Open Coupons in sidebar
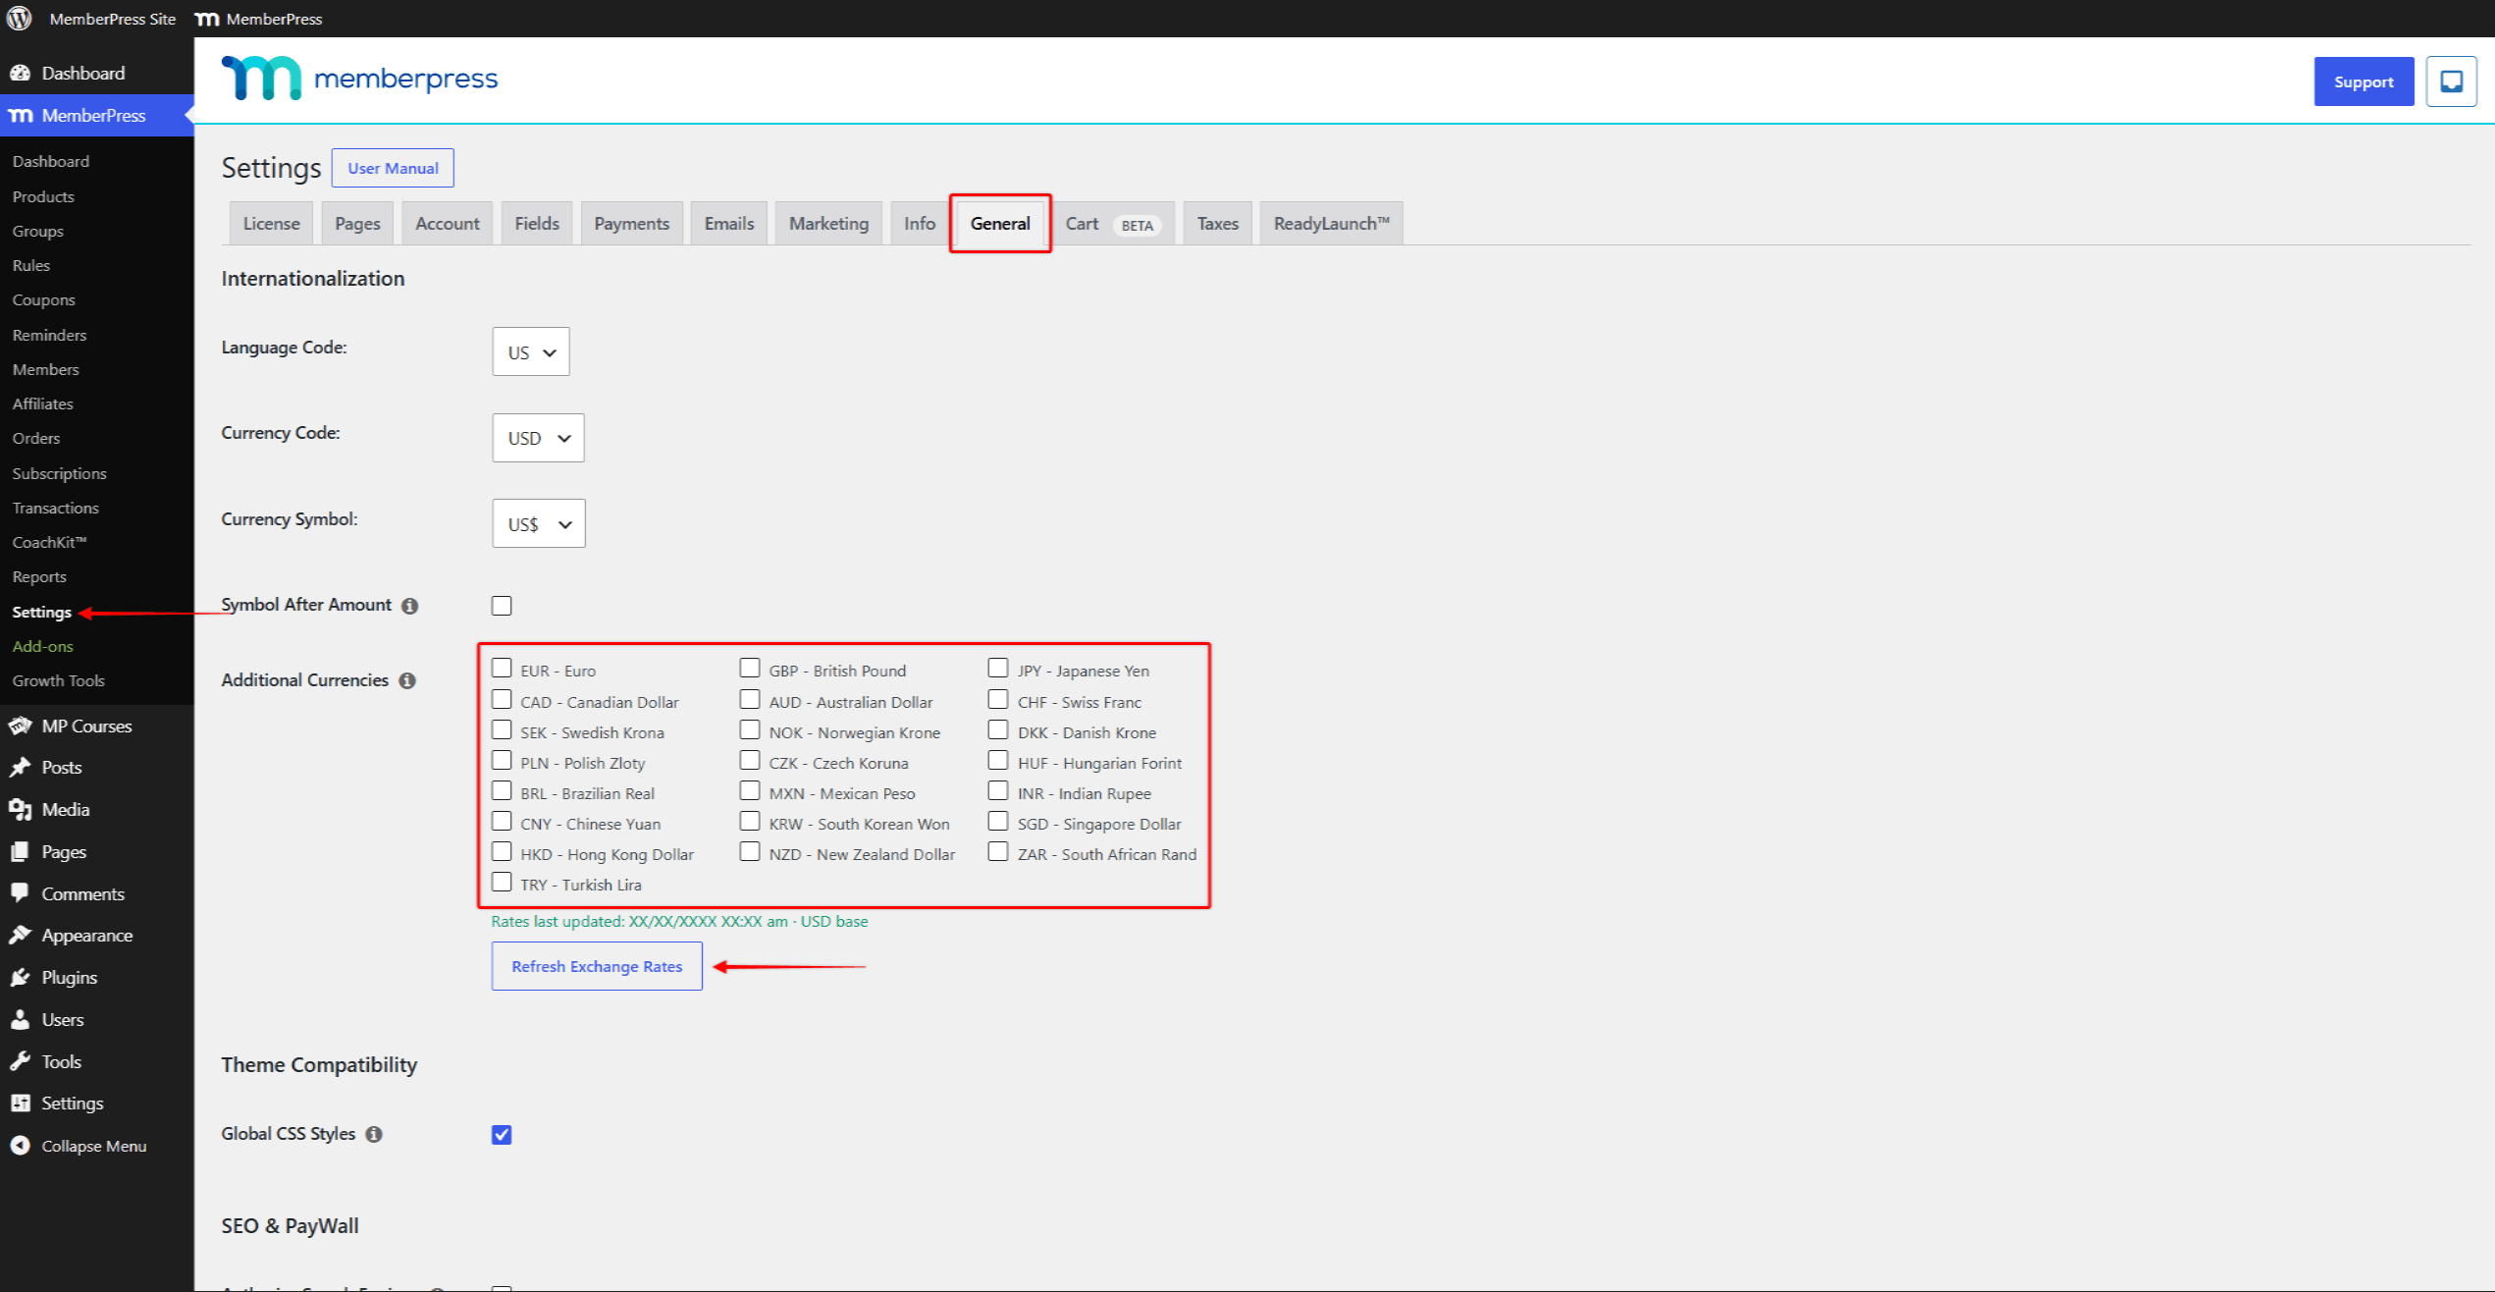Image resolution: width=2495 pixels, height=1292 pixels. [43, 299]
